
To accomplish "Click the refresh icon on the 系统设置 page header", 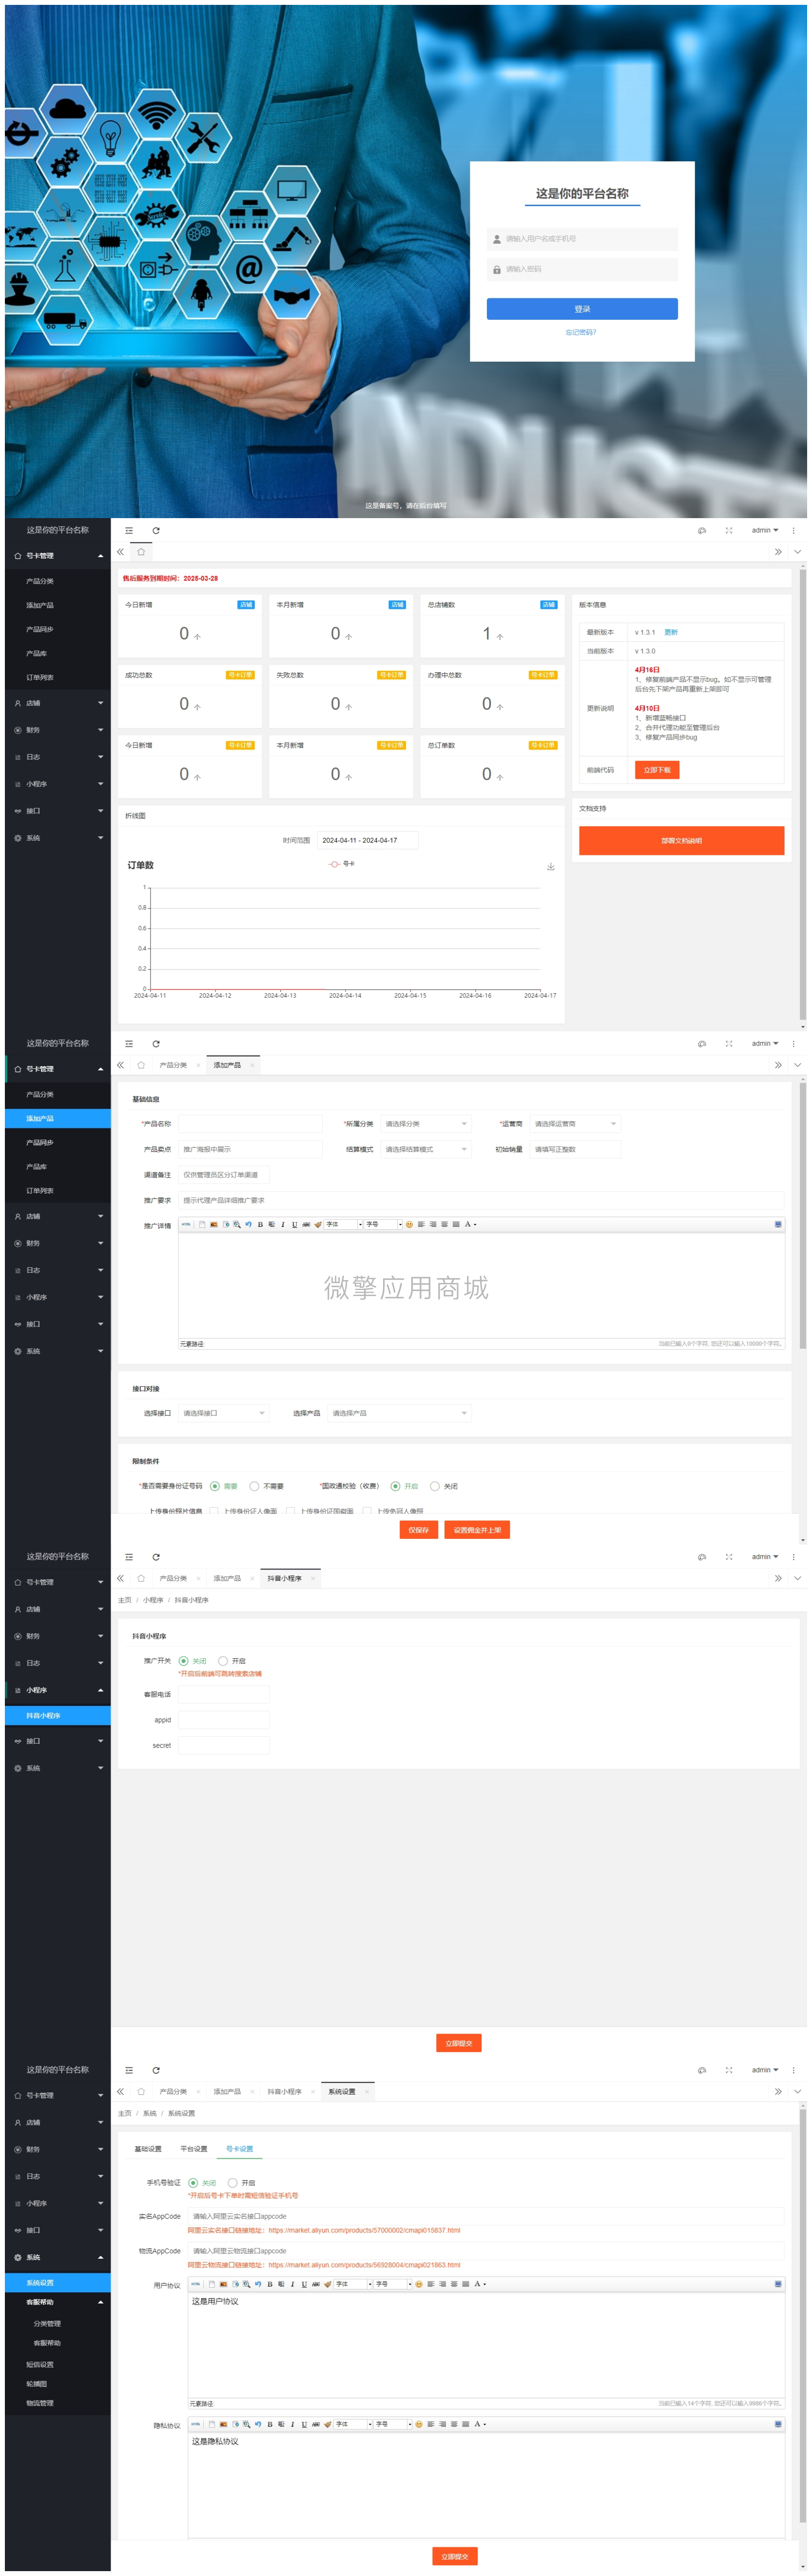I will (x=156, y=2070).
